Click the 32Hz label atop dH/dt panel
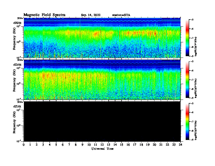This screenshot has width=215, height=166. click(x=20, y=18)
